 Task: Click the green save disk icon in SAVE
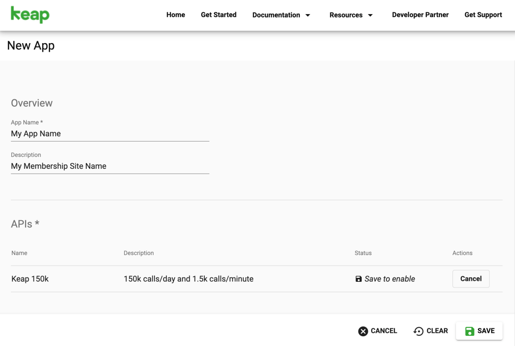(470, 331)
